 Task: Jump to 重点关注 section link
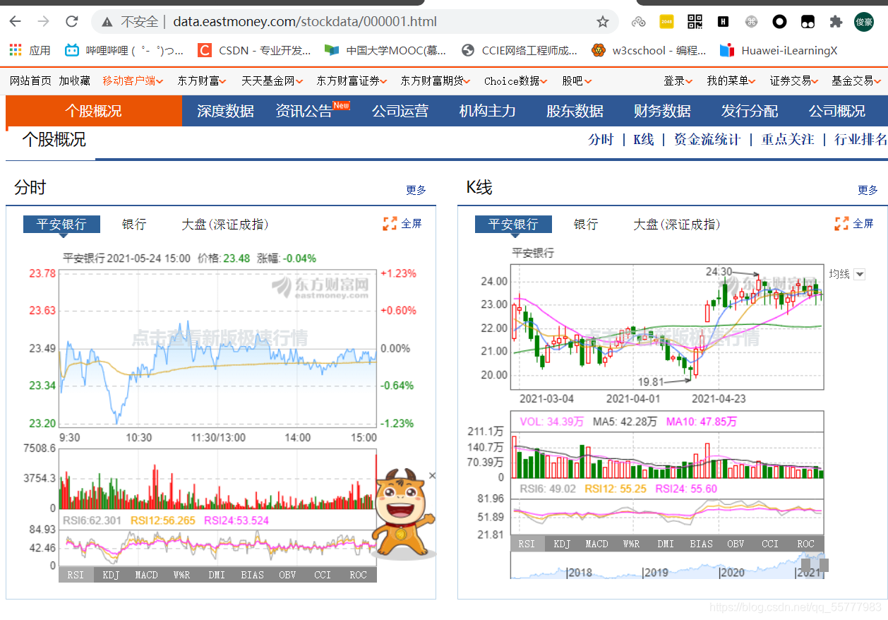(788, 139)
